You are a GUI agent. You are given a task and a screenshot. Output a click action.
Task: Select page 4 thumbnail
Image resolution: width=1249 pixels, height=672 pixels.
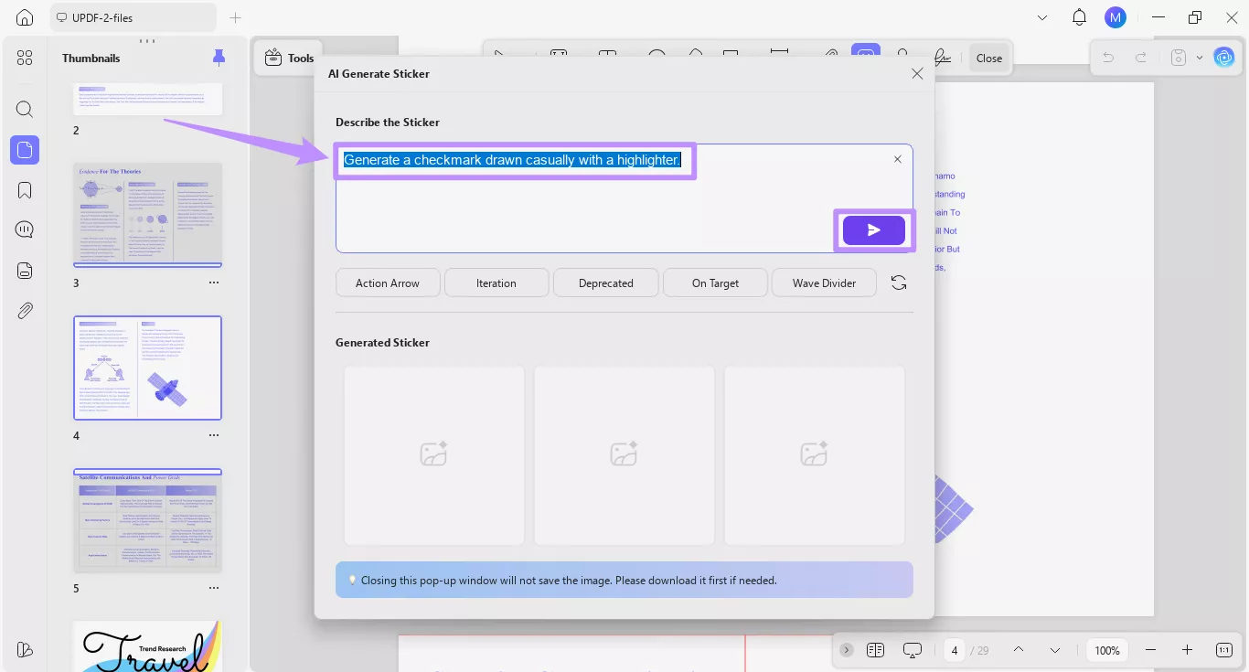coord(148,368)
